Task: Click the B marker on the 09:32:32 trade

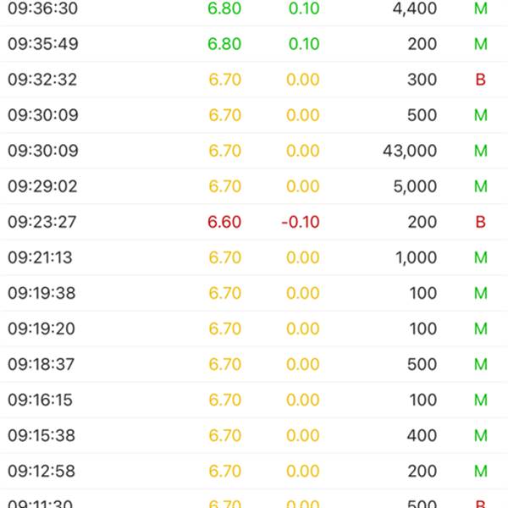Action: [x=480, y=80]
